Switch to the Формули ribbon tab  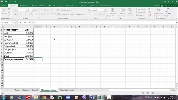[52, 6]
